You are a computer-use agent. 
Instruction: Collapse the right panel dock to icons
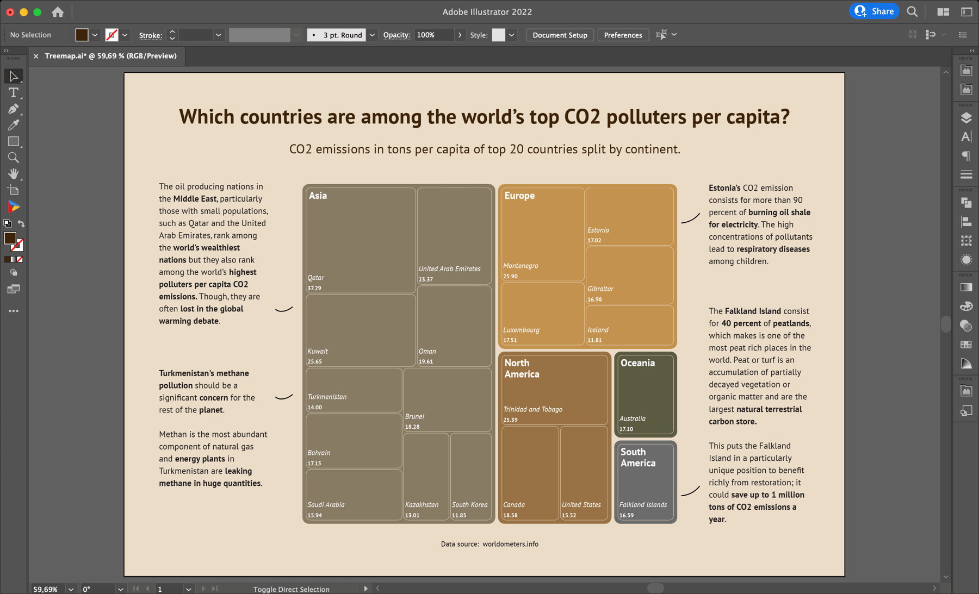[971, 49]
